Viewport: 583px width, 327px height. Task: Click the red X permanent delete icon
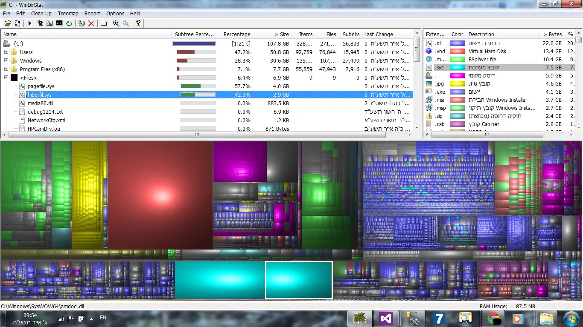91,23
